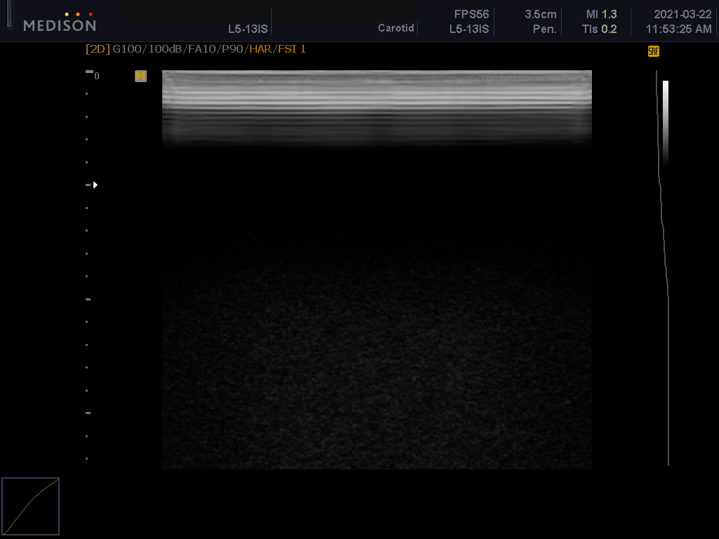Click the FPS56 frame rate readout
The image size is (719, 539).
pos(471,14)
